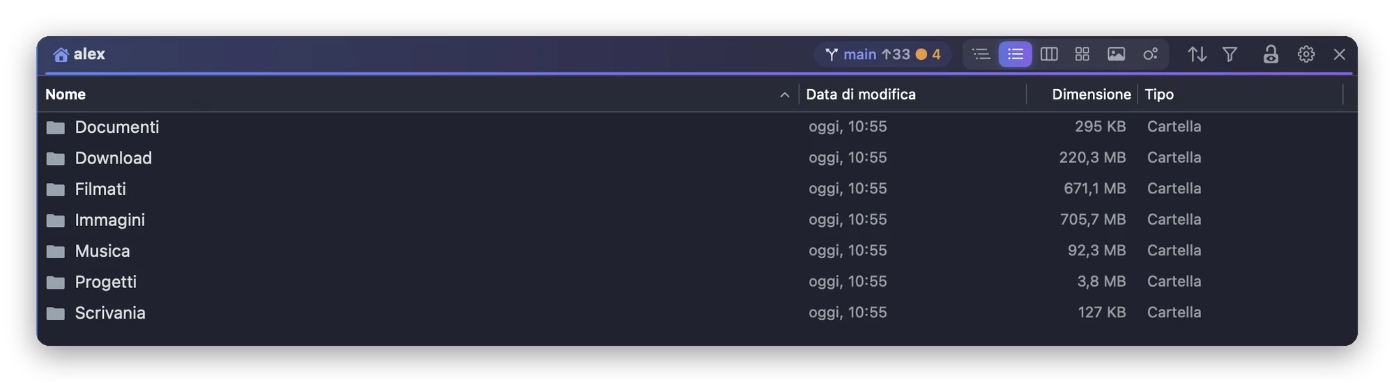Sort by Data di modifica column
This screenshot has width=1394, height=382.
point(861,94)
